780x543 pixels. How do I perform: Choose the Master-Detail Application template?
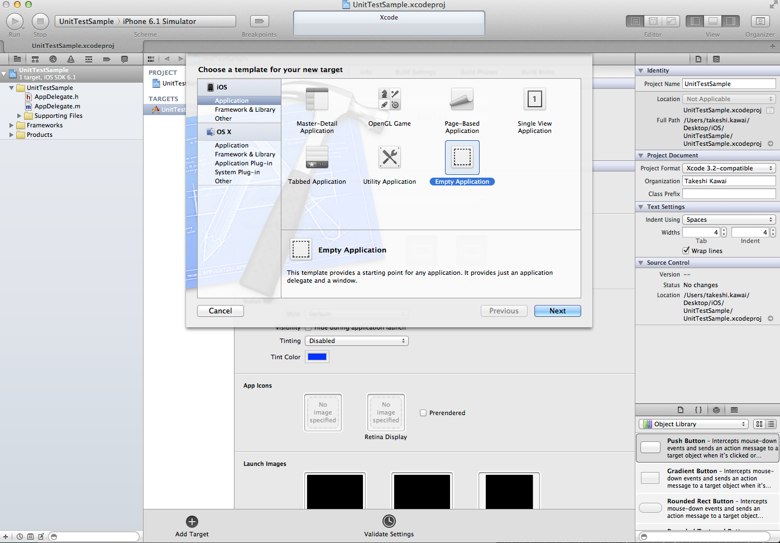tap(317, 99)
